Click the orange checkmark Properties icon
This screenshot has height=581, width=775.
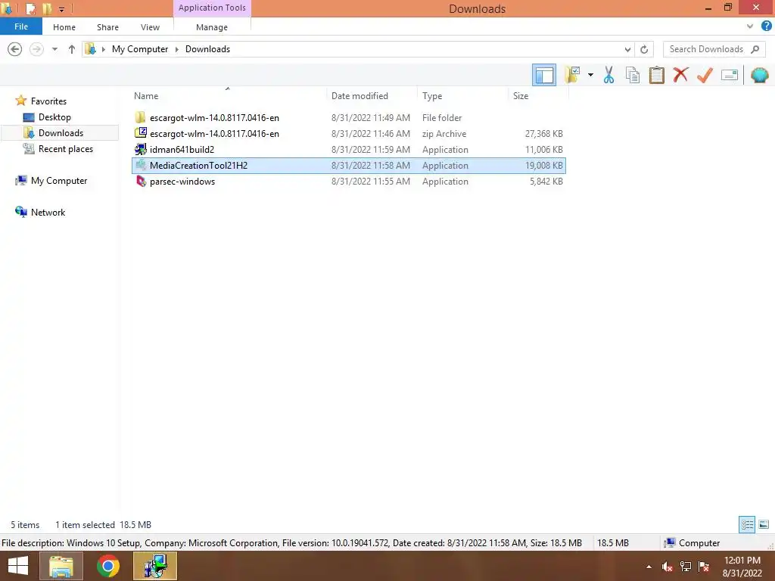pyautogui.click(x=705, y=75)
